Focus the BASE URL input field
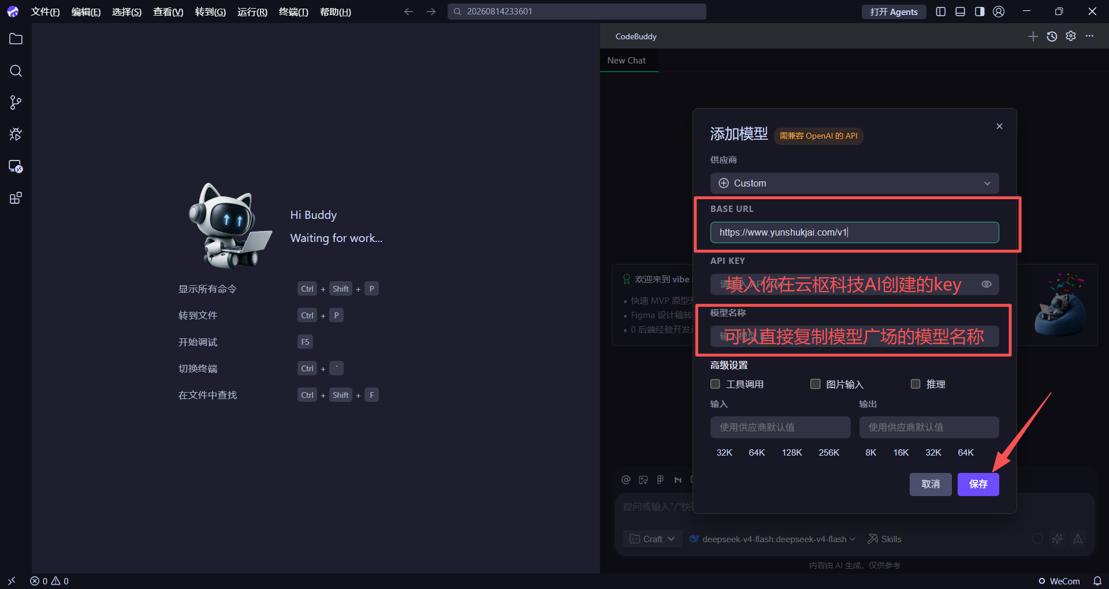Viewport: 1109px width, 589px height. point(854,233)
